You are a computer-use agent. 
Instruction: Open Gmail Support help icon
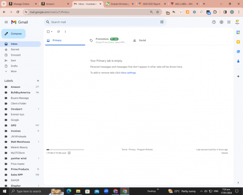[x=214, y=22]
